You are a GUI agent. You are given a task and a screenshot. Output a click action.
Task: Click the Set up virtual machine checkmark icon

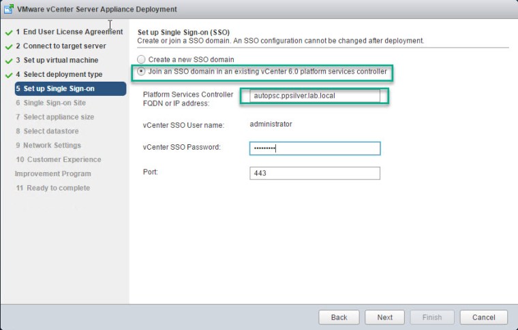pyautogui.click(x=9, y=61)
